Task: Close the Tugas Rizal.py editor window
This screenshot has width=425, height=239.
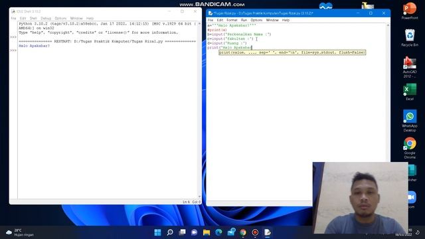Action: 384,13
